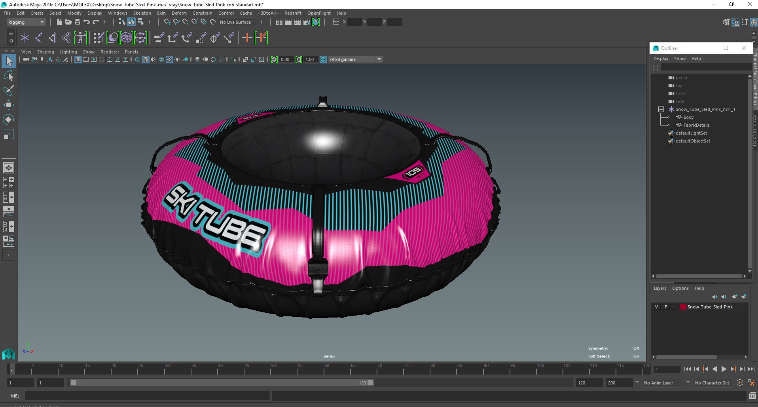Viewport: 758px width, 407px height.
Task: Toggle use all lights bulb icon
Action: pos(177,59)
